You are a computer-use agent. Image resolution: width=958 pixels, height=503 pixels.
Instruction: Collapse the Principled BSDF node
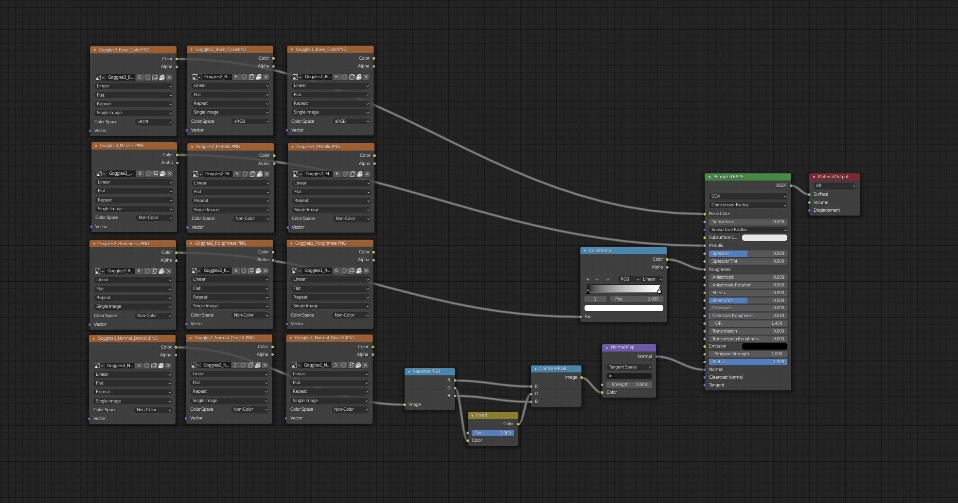[x=710, y=177]
